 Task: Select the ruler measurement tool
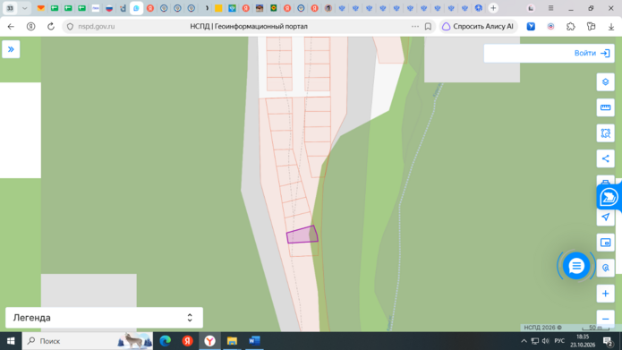(605, 107)
